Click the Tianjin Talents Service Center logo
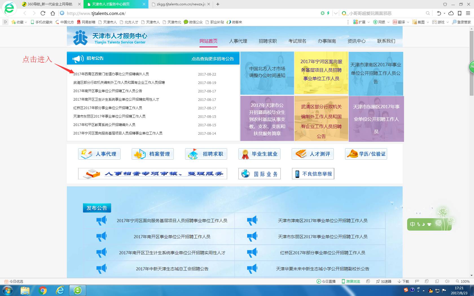 pos(110,38)
